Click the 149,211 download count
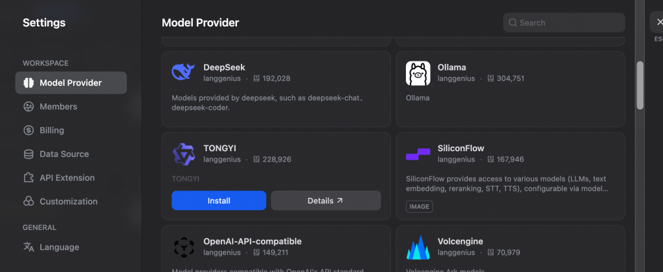This screenshot has width=663, height=272. pyautogui.click(x=275, y=253)
